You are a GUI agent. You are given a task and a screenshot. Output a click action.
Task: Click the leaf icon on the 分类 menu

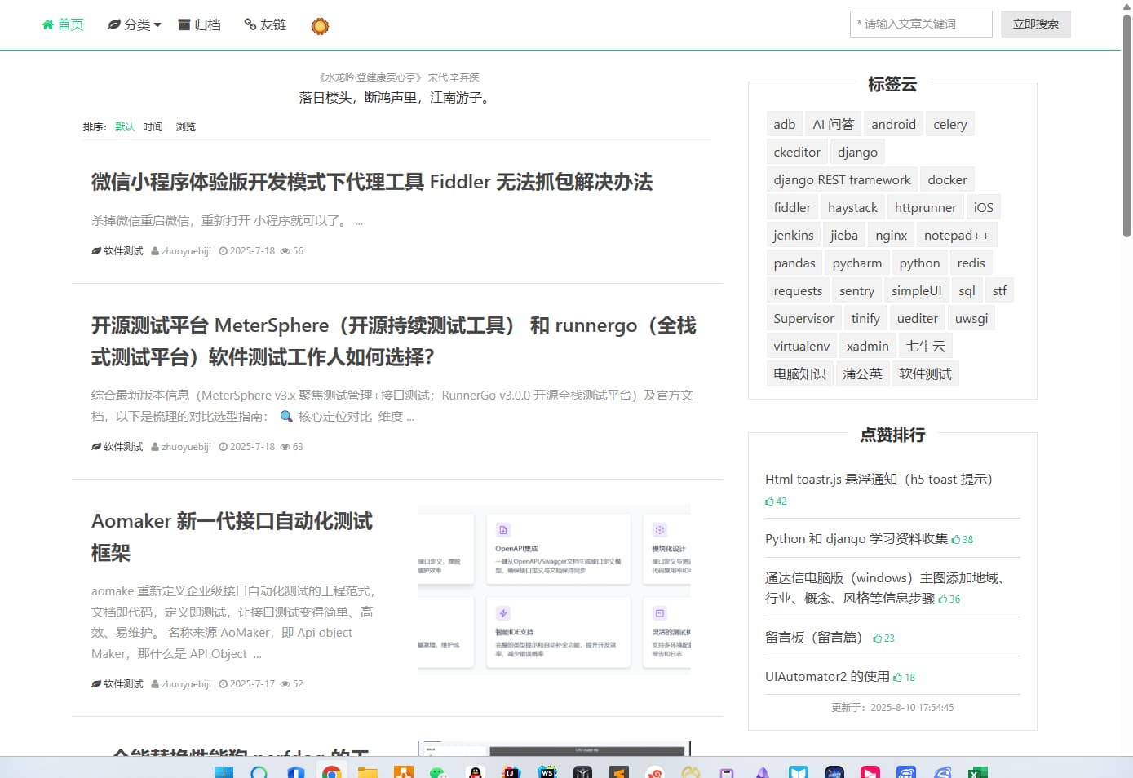113,24
